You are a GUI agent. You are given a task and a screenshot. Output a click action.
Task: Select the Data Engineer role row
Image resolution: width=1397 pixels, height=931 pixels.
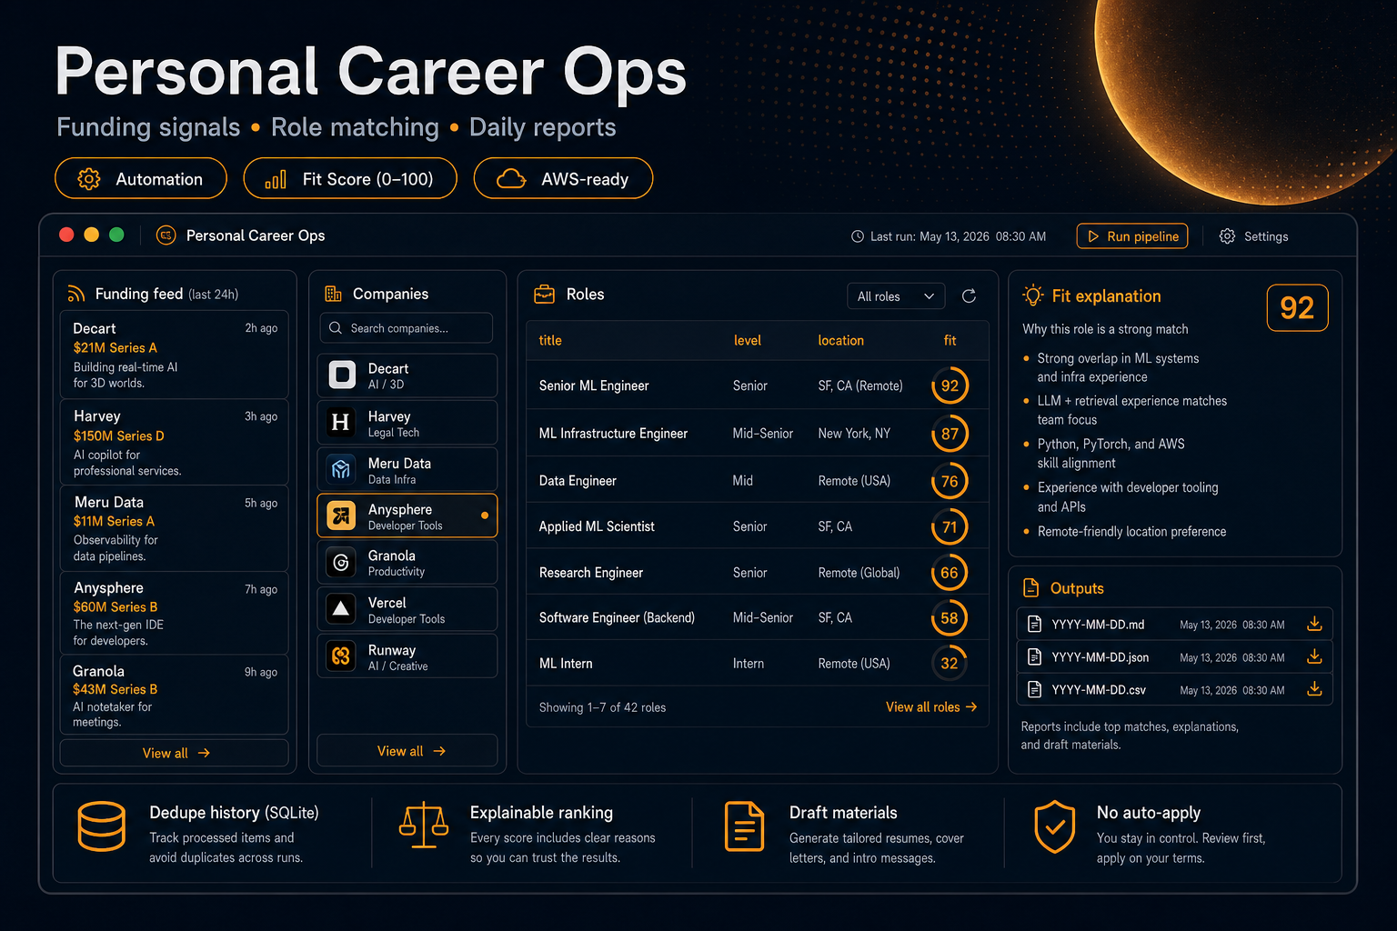coord(757,480)
